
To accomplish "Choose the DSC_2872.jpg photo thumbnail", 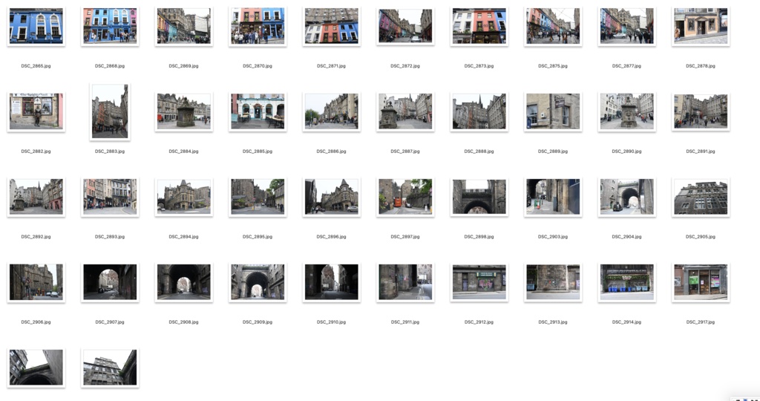I will 405,26.
